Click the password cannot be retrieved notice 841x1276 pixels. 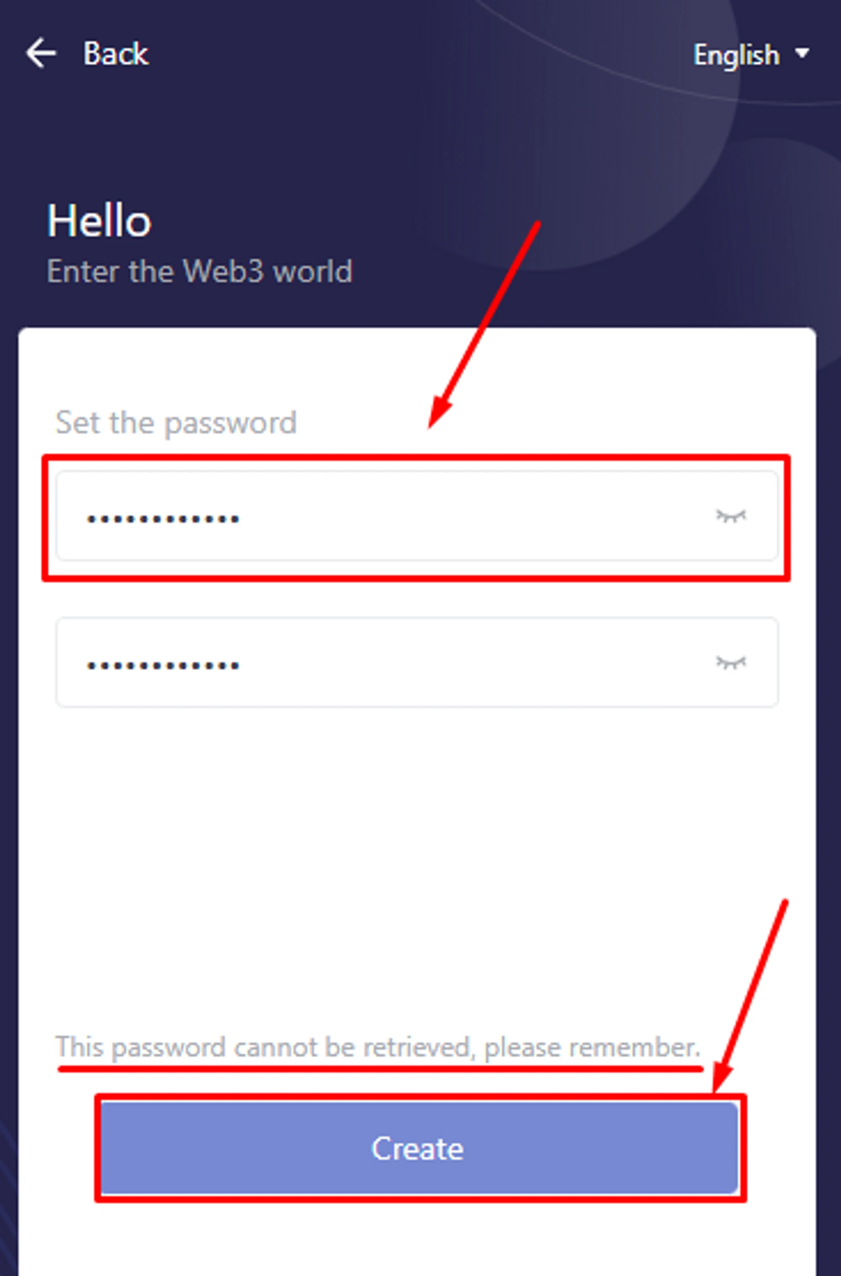click(378, 1047)
